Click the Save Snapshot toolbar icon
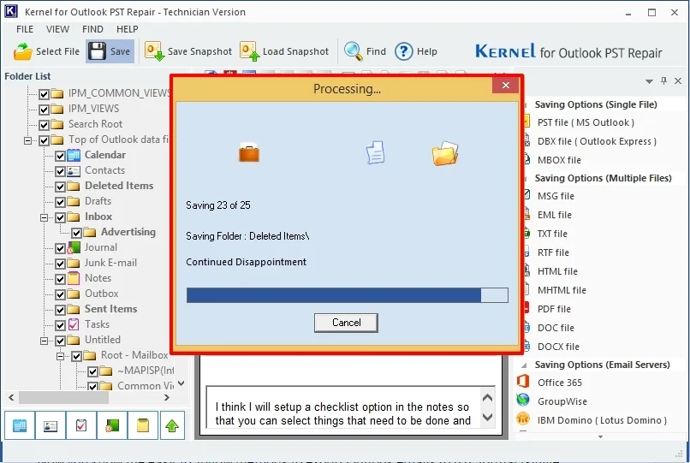 [x=155, y=51]
